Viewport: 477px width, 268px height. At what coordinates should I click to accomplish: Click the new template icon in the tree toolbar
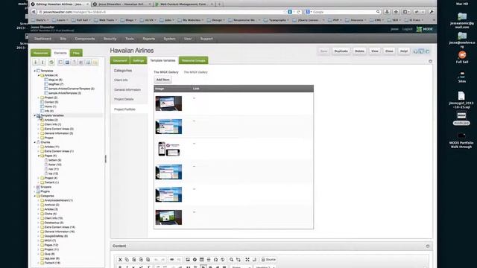click(x=60, y=62)
